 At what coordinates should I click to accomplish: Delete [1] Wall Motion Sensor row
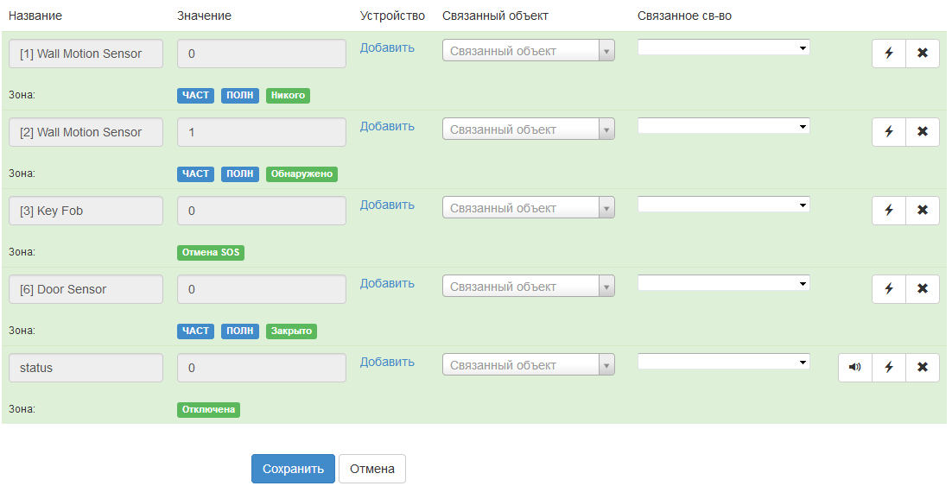tap(923, 53)
